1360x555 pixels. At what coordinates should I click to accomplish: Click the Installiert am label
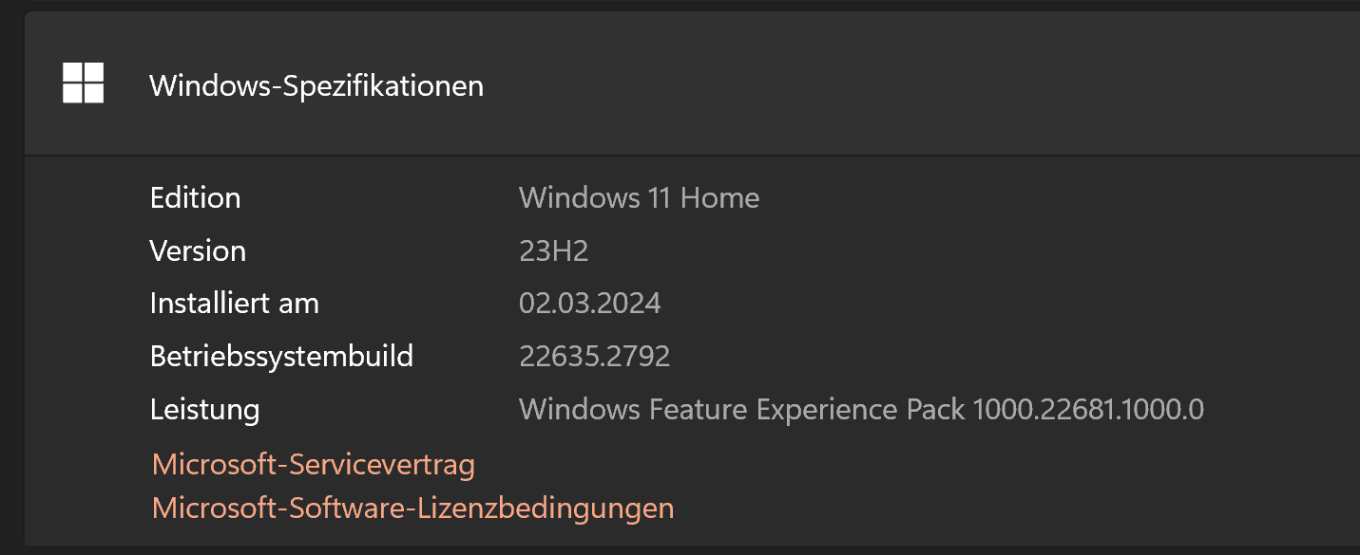234,304
